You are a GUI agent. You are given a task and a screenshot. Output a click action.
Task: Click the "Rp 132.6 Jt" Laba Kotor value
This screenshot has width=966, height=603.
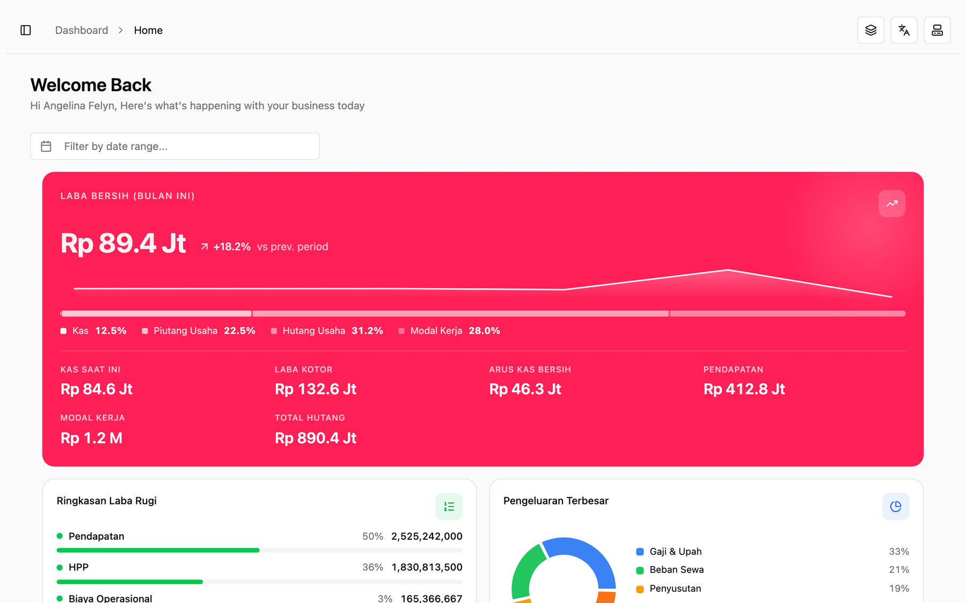(x=316, y=389)
